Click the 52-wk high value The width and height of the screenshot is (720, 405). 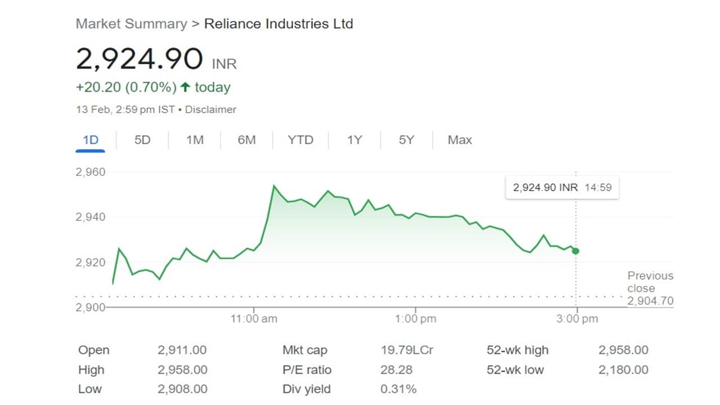pyautogui.click(x=623, y=350)
